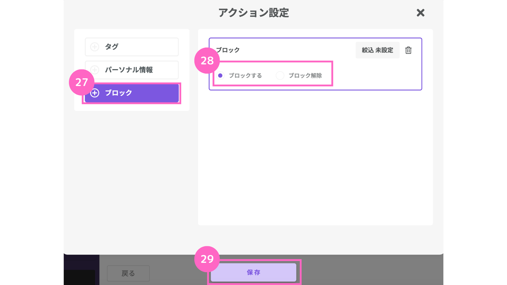Add the タグ action
The height and width of the screenshot is (285, 507).
pos(132,47)
